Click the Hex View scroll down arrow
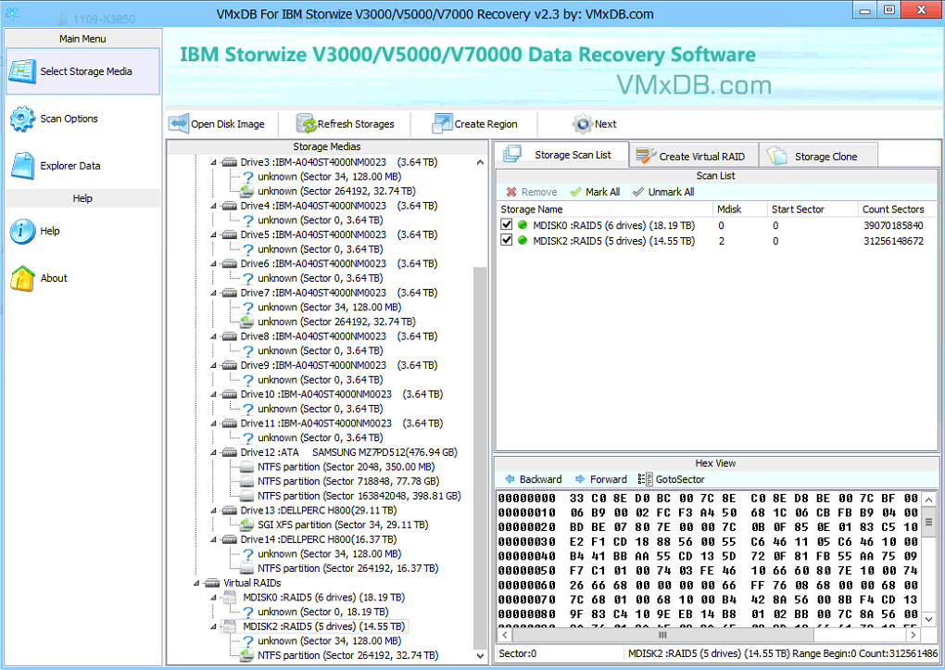Screen dimensions: 945x670 [x=928, y=619]
